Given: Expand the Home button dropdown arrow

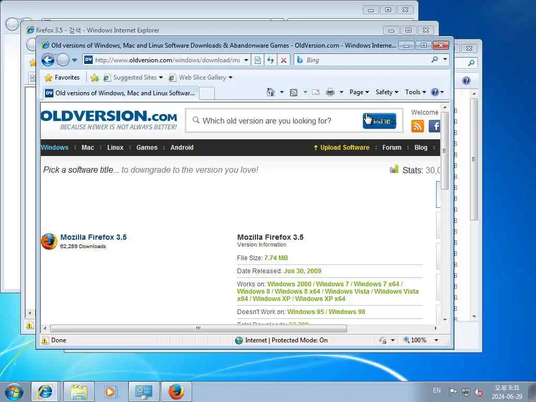Looking at the screenshot, I should click(x=282, y=92).
